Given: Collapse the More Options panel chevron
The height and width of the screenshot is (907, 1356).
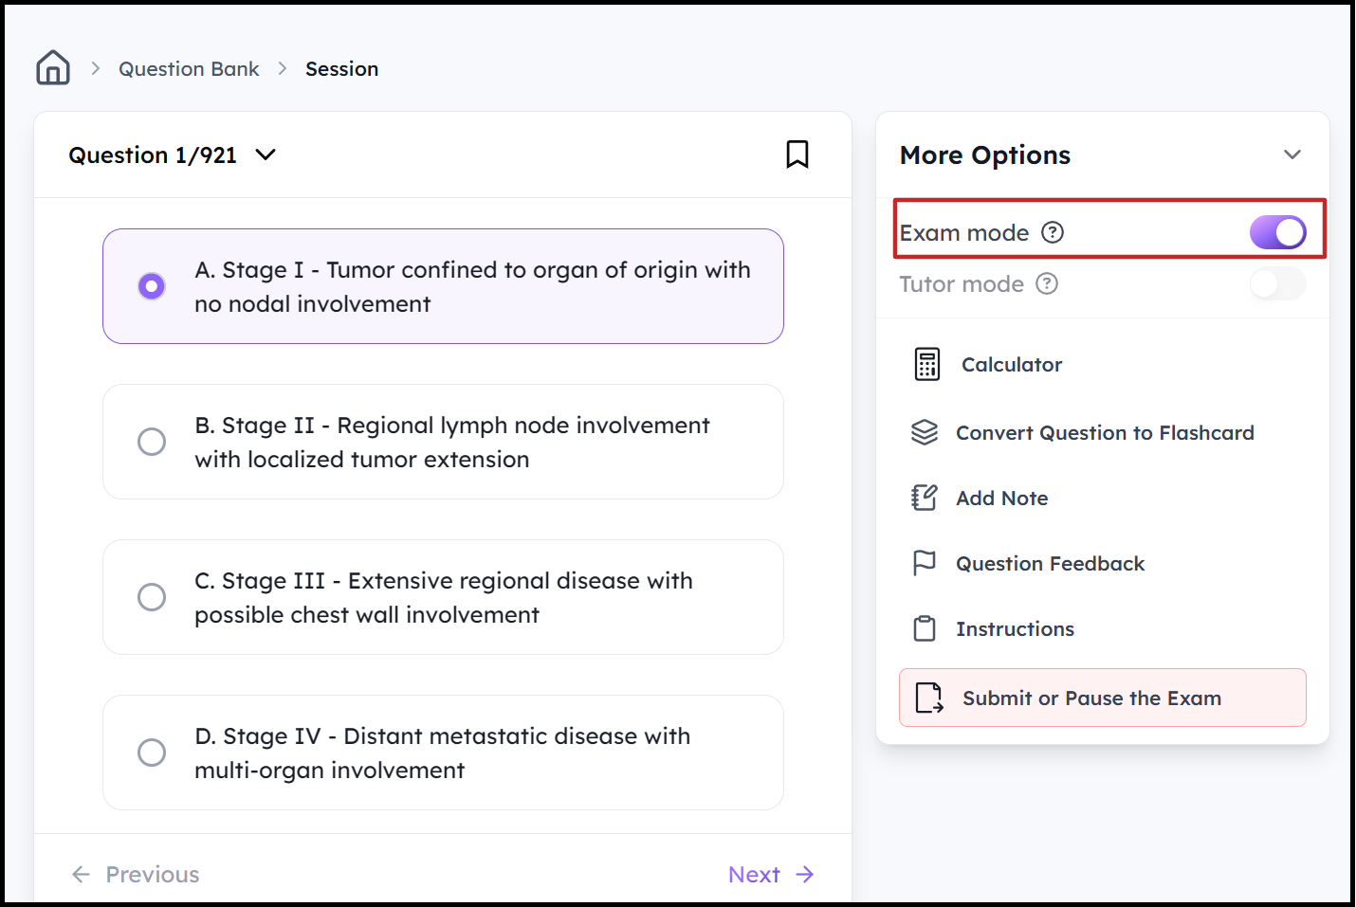Looking at the screenshot, I should [x=1292, y=154].
